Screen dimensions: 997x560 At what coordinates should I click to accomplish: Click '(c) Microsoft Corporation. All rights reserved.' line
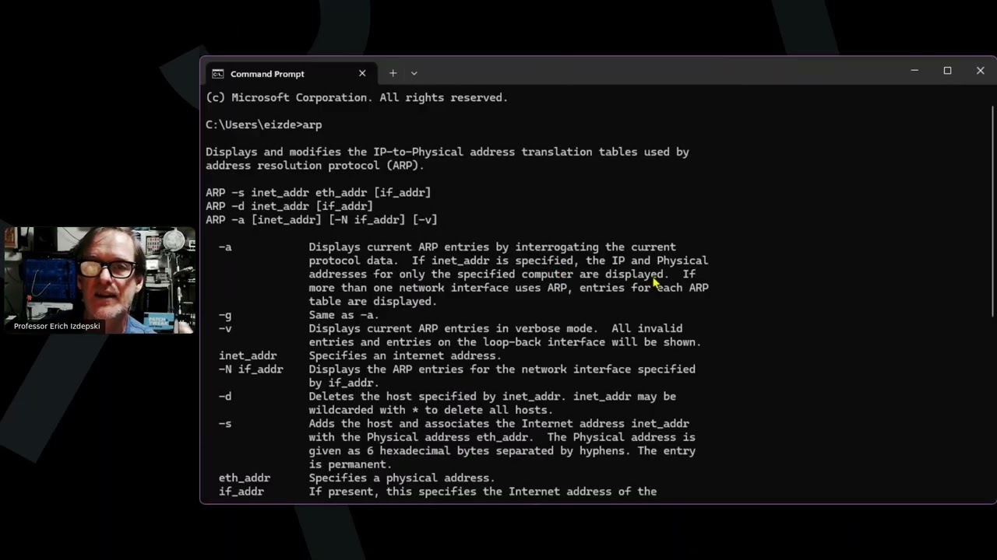coord(357,97)
